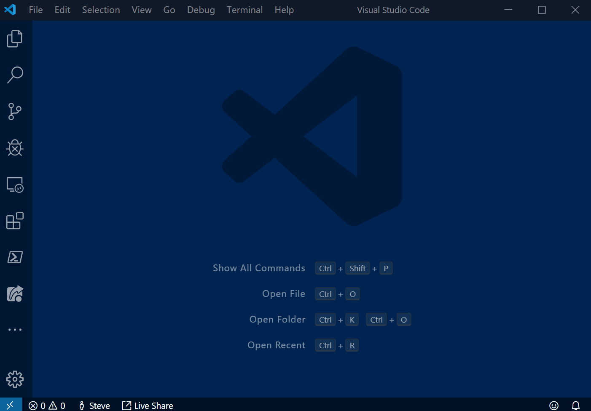The width and height of the screenshot is (591, 411).
Task: Open the Source Control view
Action: (15, 112)
